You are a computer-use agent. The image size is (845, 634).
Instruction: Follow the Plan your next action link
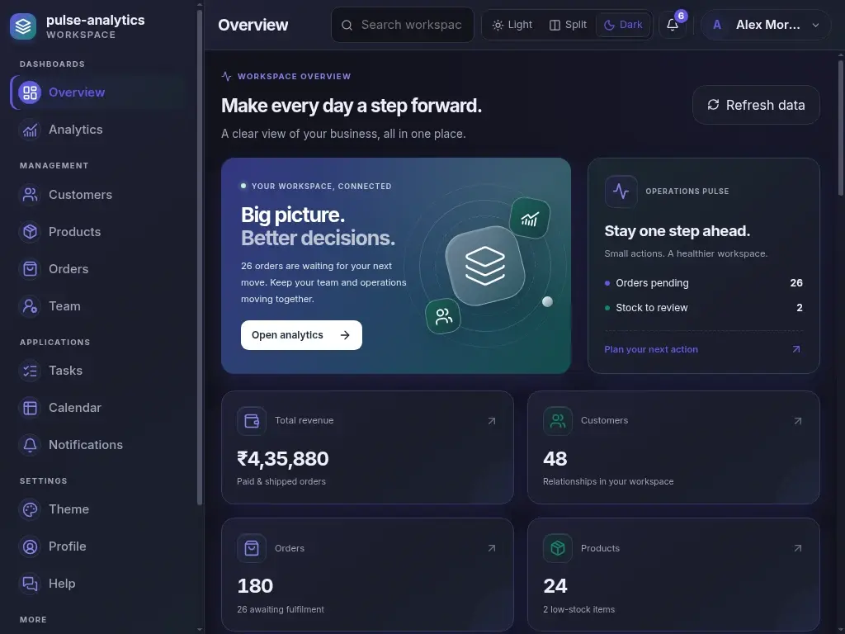click(x=651, y=349)
